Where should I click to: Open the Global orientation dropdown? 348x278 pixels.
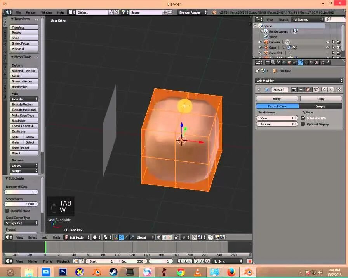click(145, 237)
